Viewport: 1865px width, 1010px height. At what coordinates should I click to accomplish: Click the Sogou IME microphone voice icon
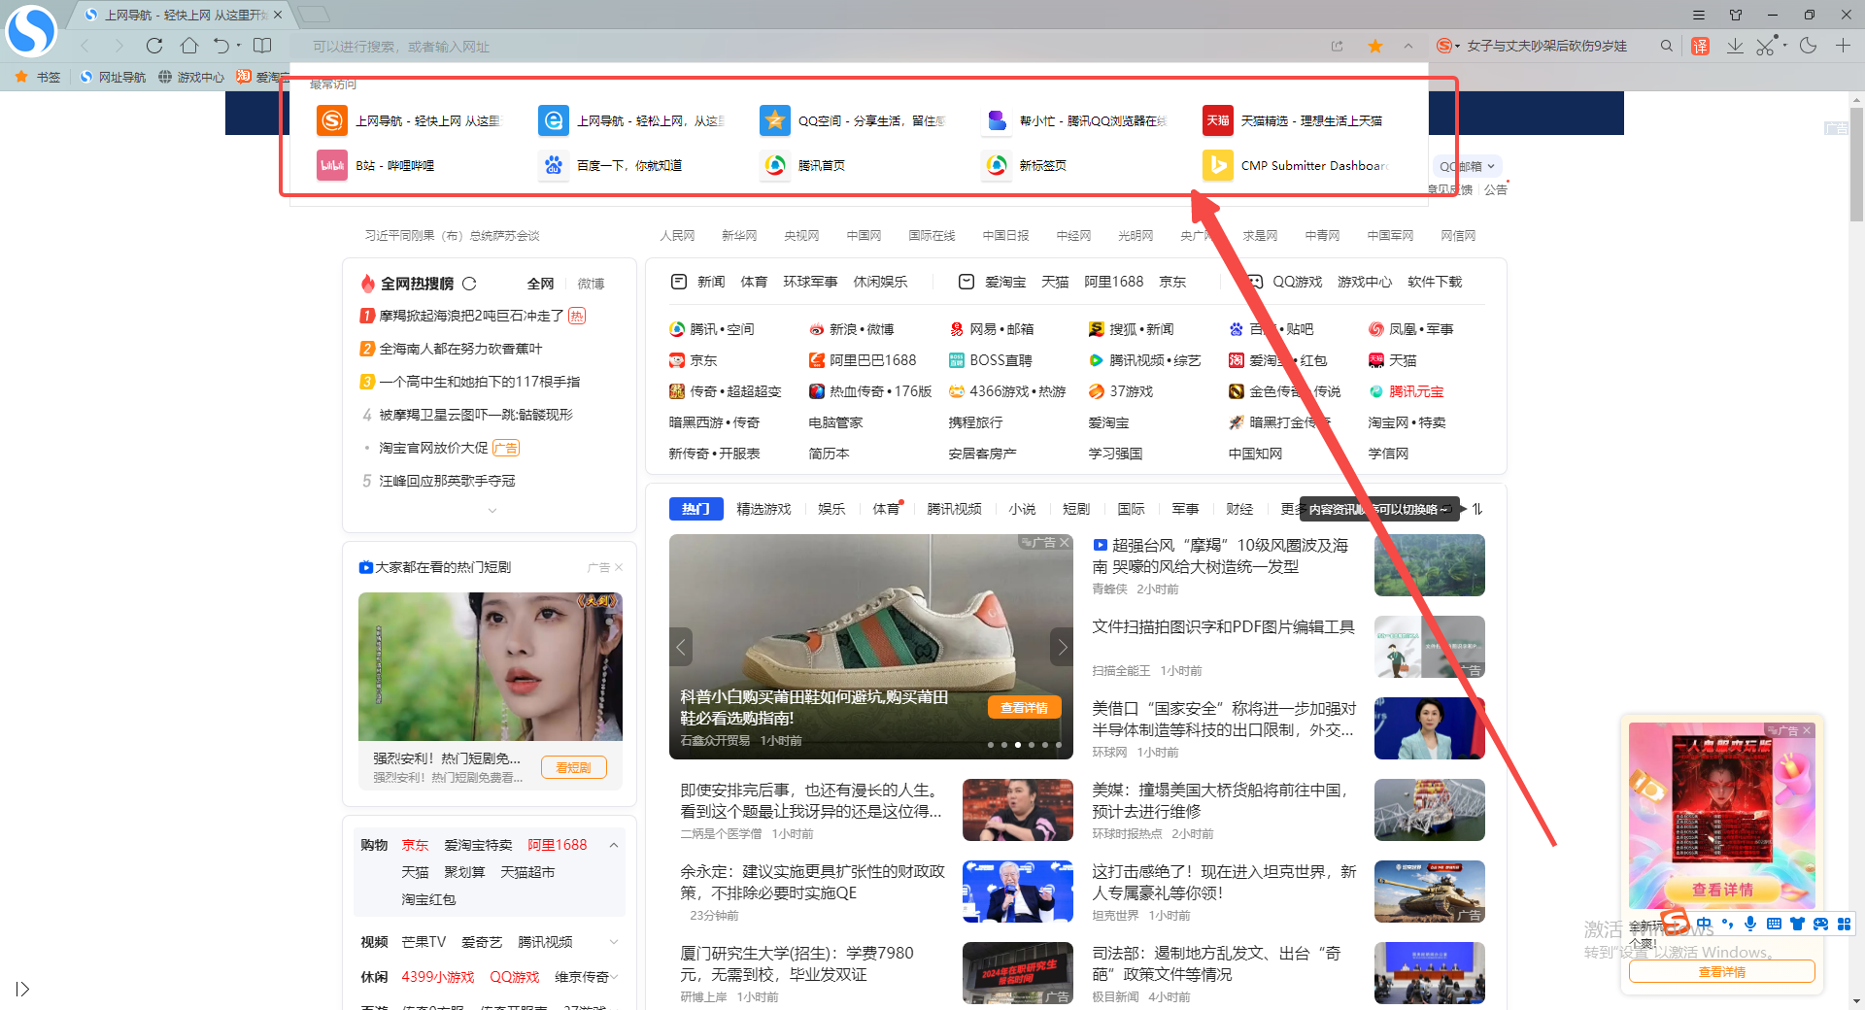click(1750, 924)
